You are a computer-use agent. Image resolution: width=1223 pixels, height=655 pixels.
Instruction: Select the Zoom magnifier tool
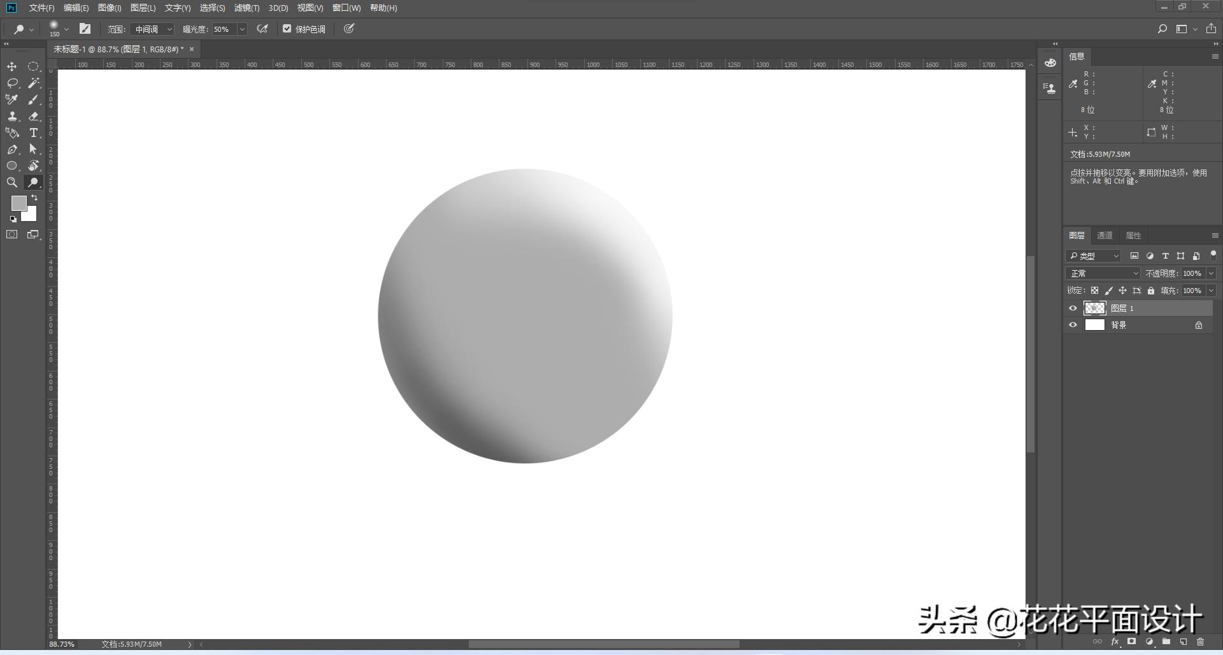click(x=12, y=183)
